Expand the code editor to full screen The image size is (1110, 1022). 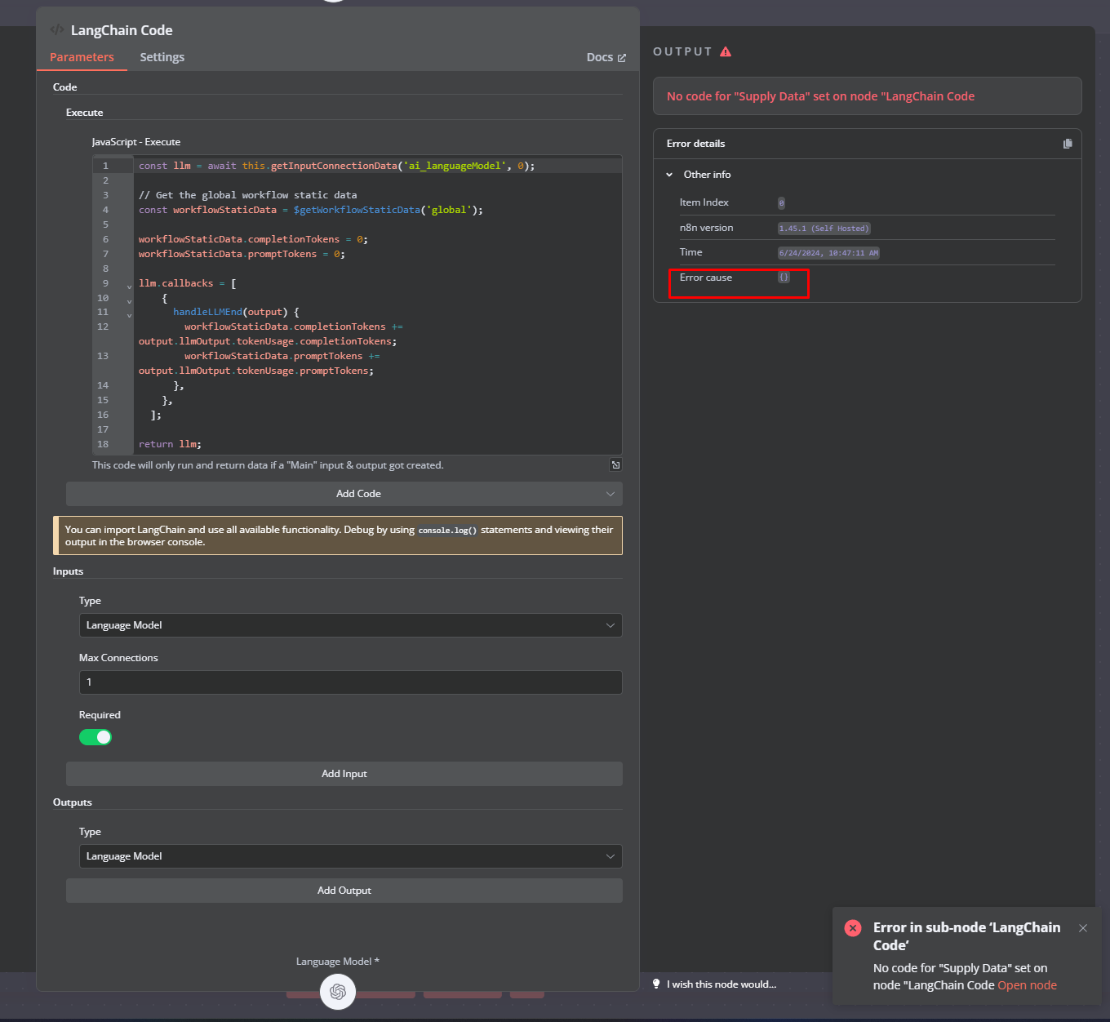click(615, 465)
